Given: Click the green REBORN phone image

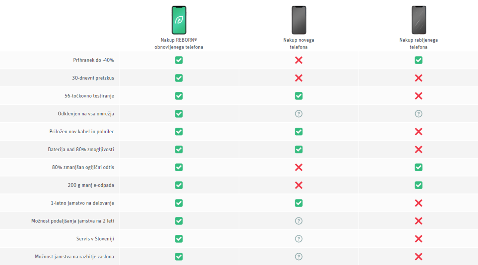Looking at the screenshot, I should (x=179, y=20).
